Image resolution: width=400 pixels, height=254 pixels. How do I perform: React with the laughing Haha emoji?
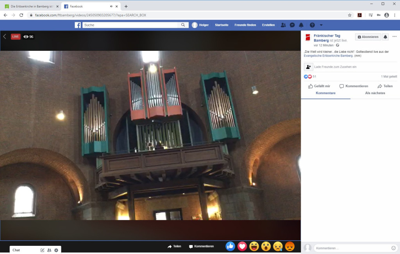coord(254,246)
